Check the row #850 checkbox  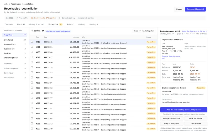[x=32, y=93]
